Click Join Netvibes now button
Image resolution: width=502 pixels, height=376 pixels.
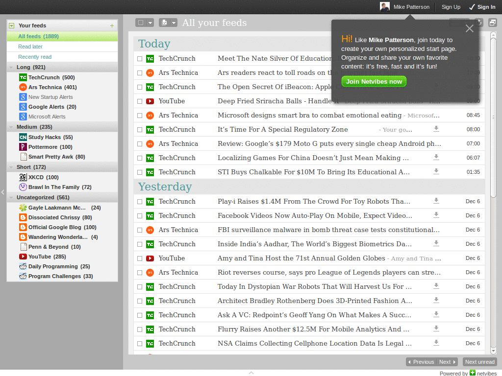pos(374,82)
